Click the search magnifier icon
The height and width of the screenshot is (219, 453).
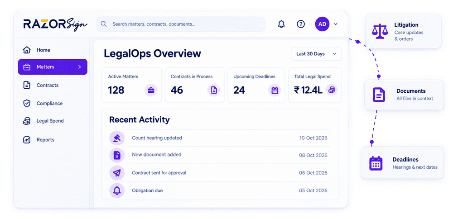(104, 24)
